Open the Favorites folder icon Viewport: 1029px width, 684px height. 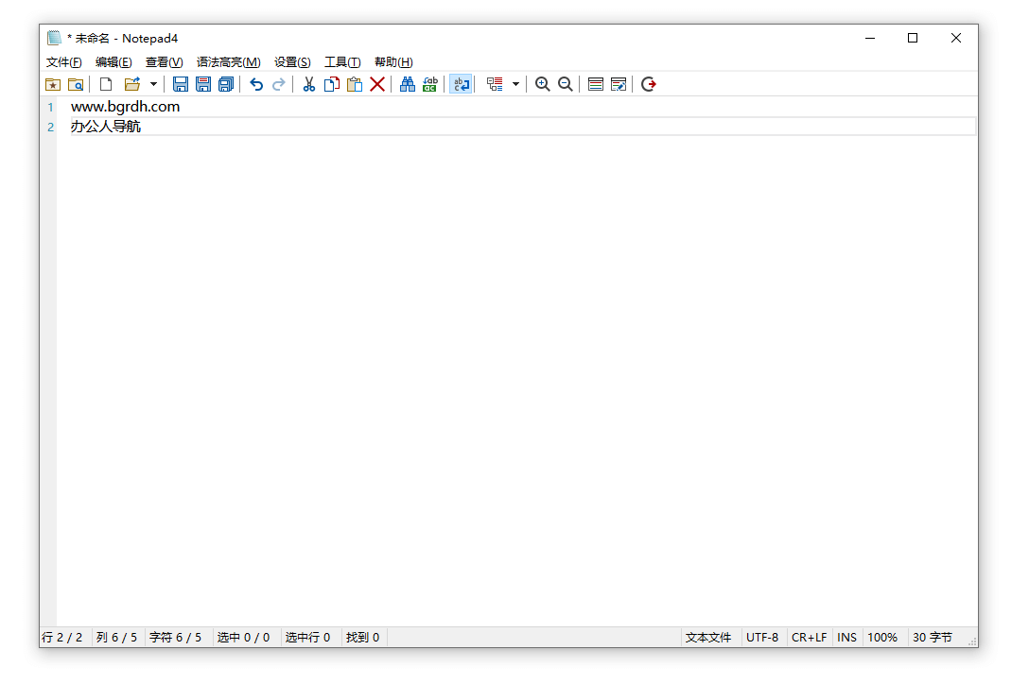click(53, 84)
